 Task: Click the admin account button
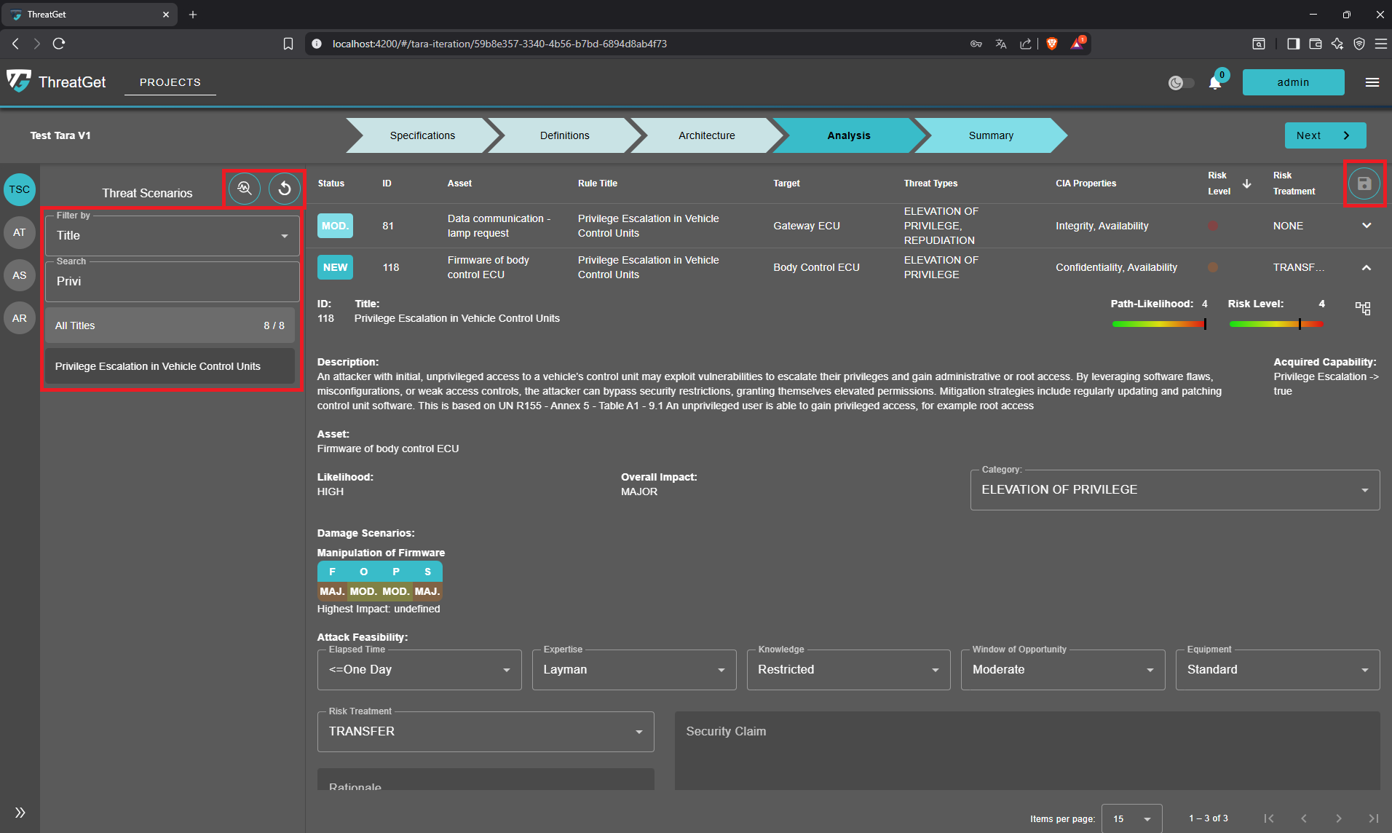1293,82
